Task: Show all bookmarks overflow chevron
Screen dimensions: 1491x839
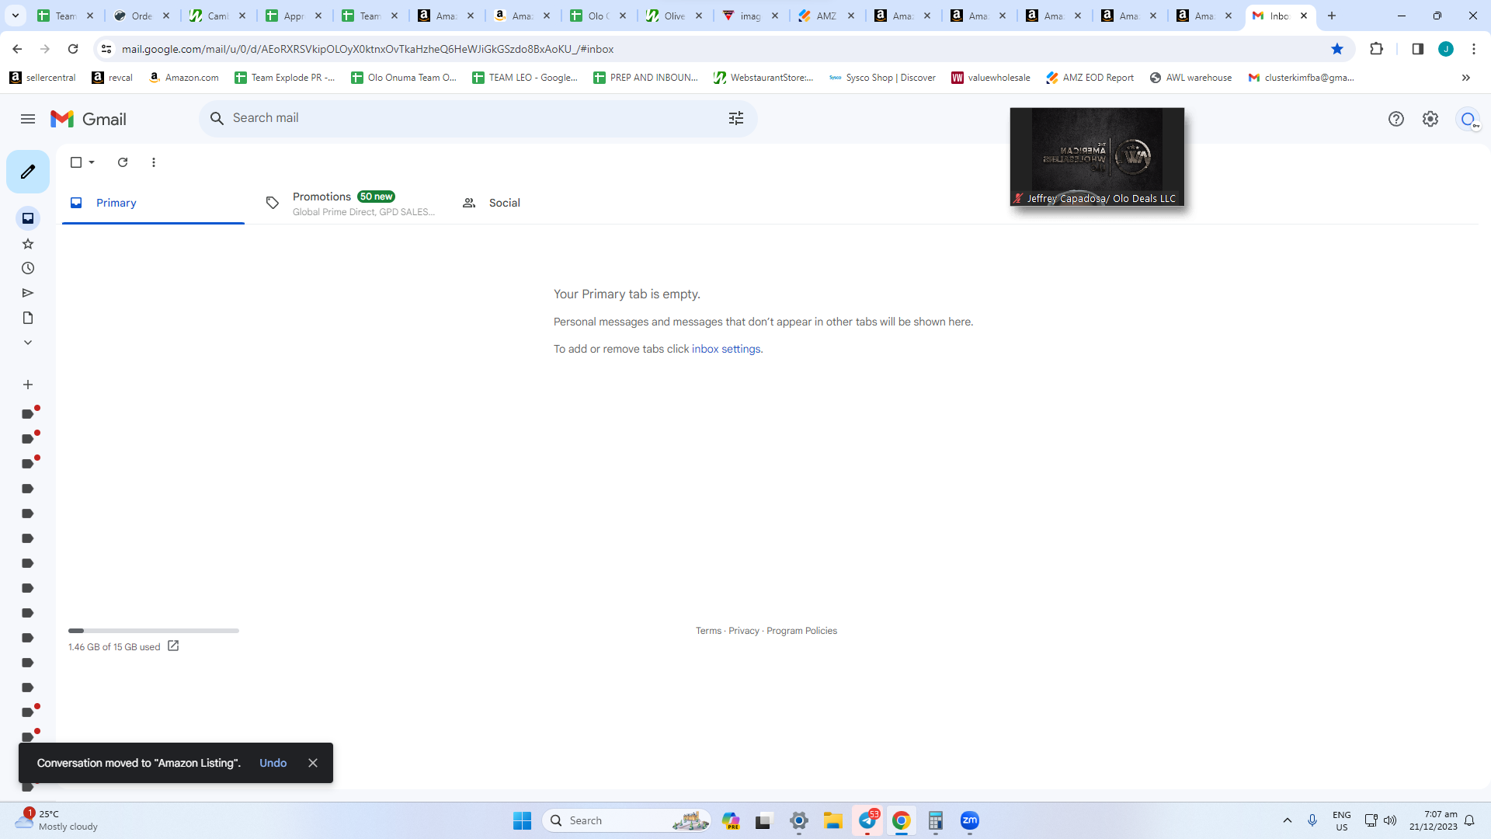Action: [1466, 78]
